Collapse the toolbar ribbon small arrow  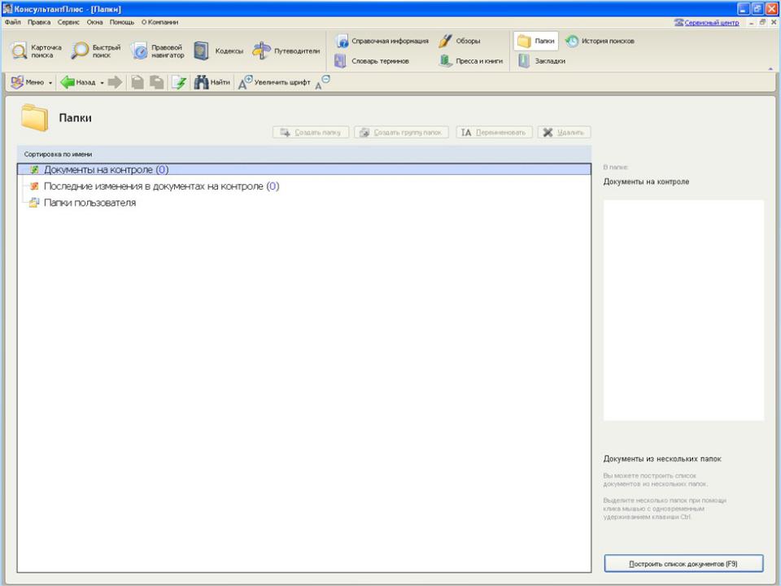point(770,68)
